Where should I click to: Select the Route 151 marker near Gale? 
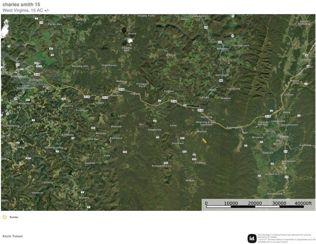click(x=125, y=152)
